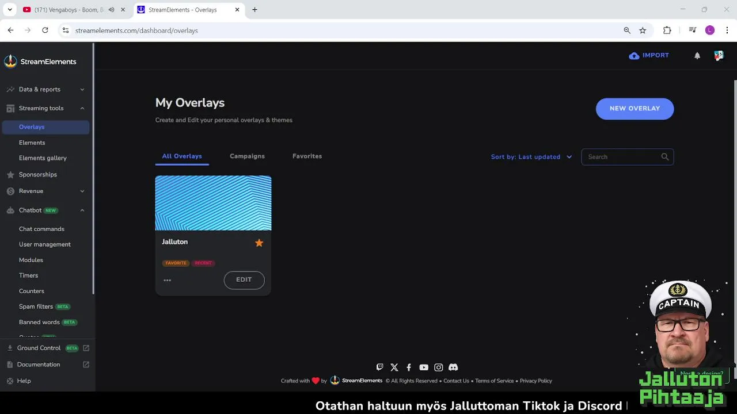Open Terms of Service link
This screenshot has width=737, height=414.
494,381
